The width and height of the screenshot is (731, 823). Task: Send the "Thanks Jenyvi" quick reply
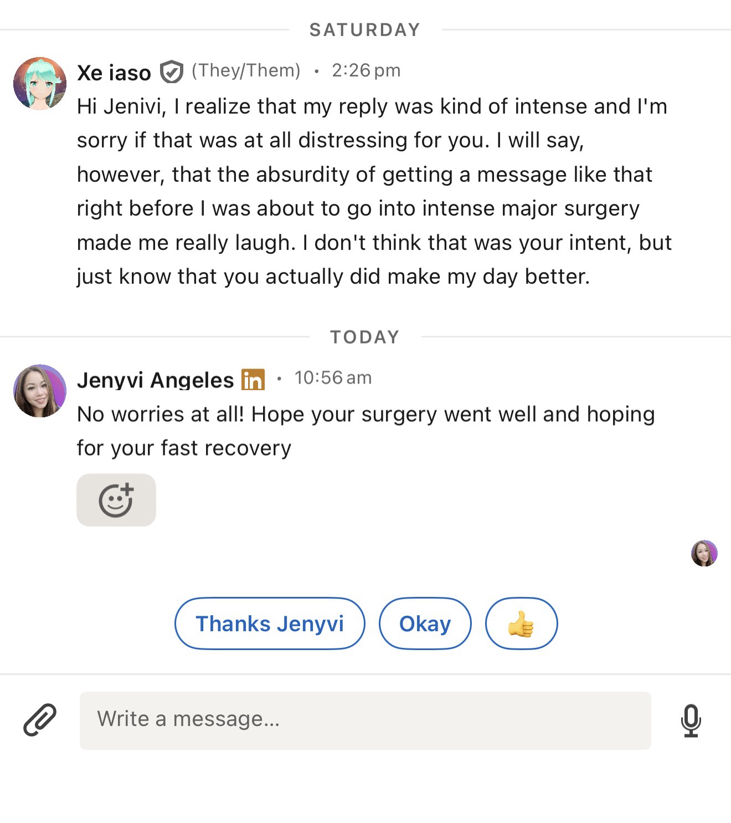click(x=270, y=623)
